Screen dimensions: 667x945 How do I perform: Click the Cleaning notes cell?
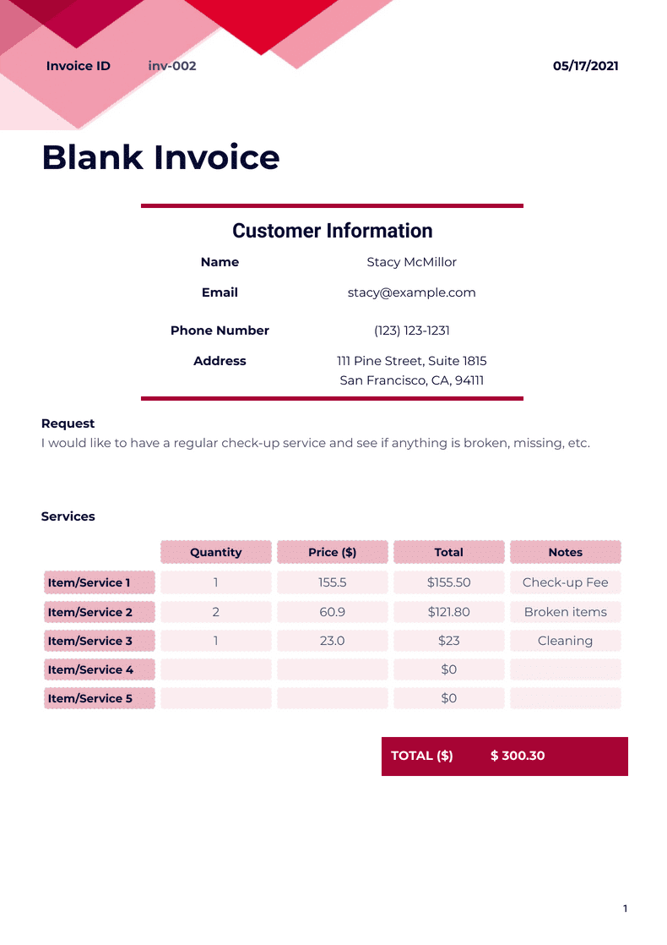(x=566, y=641)
